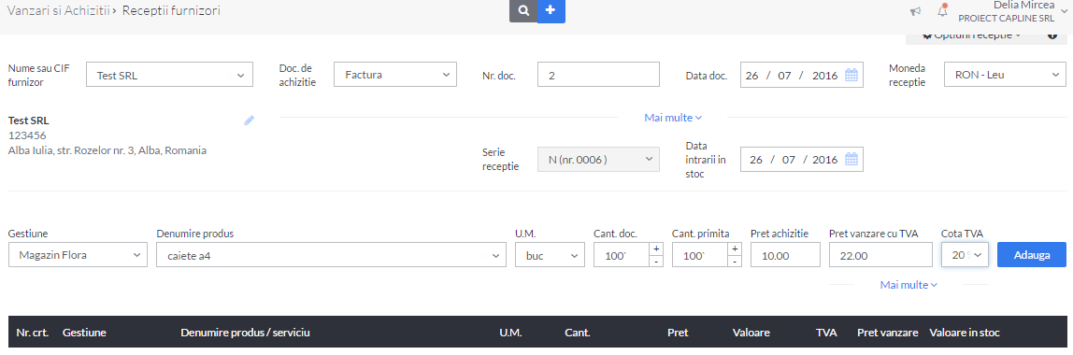The image size is (1073, 355).
Task: Edit Test SRL supplier with pencil icon
Action: pos(249,121)
